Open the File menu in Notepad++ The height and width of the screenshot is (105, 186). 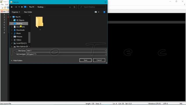pos(2,4)
